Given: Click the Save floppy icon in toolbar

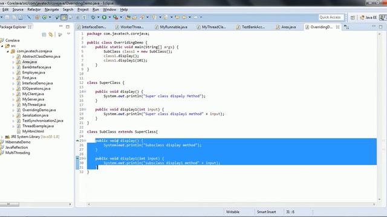Looking at the screenshot, I should pos(7,17).
